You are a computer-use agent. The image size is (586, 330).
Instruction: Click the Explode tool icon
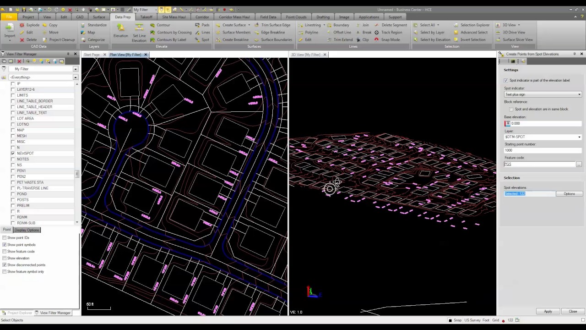tap(30, 25)
